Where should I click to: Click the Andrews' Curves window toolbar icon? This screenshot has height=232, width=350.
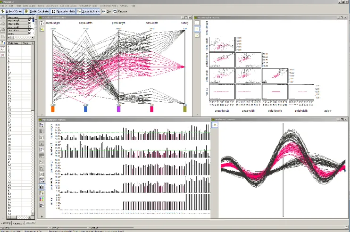click(215, 125)
